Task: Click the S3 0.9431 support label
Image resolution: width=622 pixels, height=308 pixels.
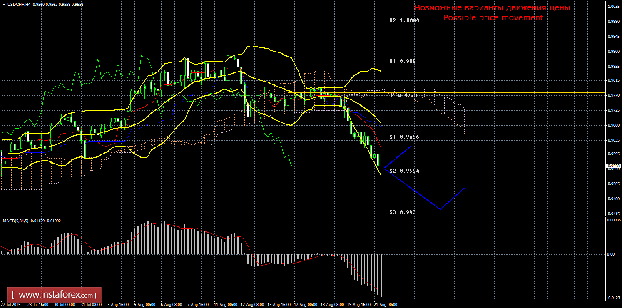Action: (x=404, y=212)
